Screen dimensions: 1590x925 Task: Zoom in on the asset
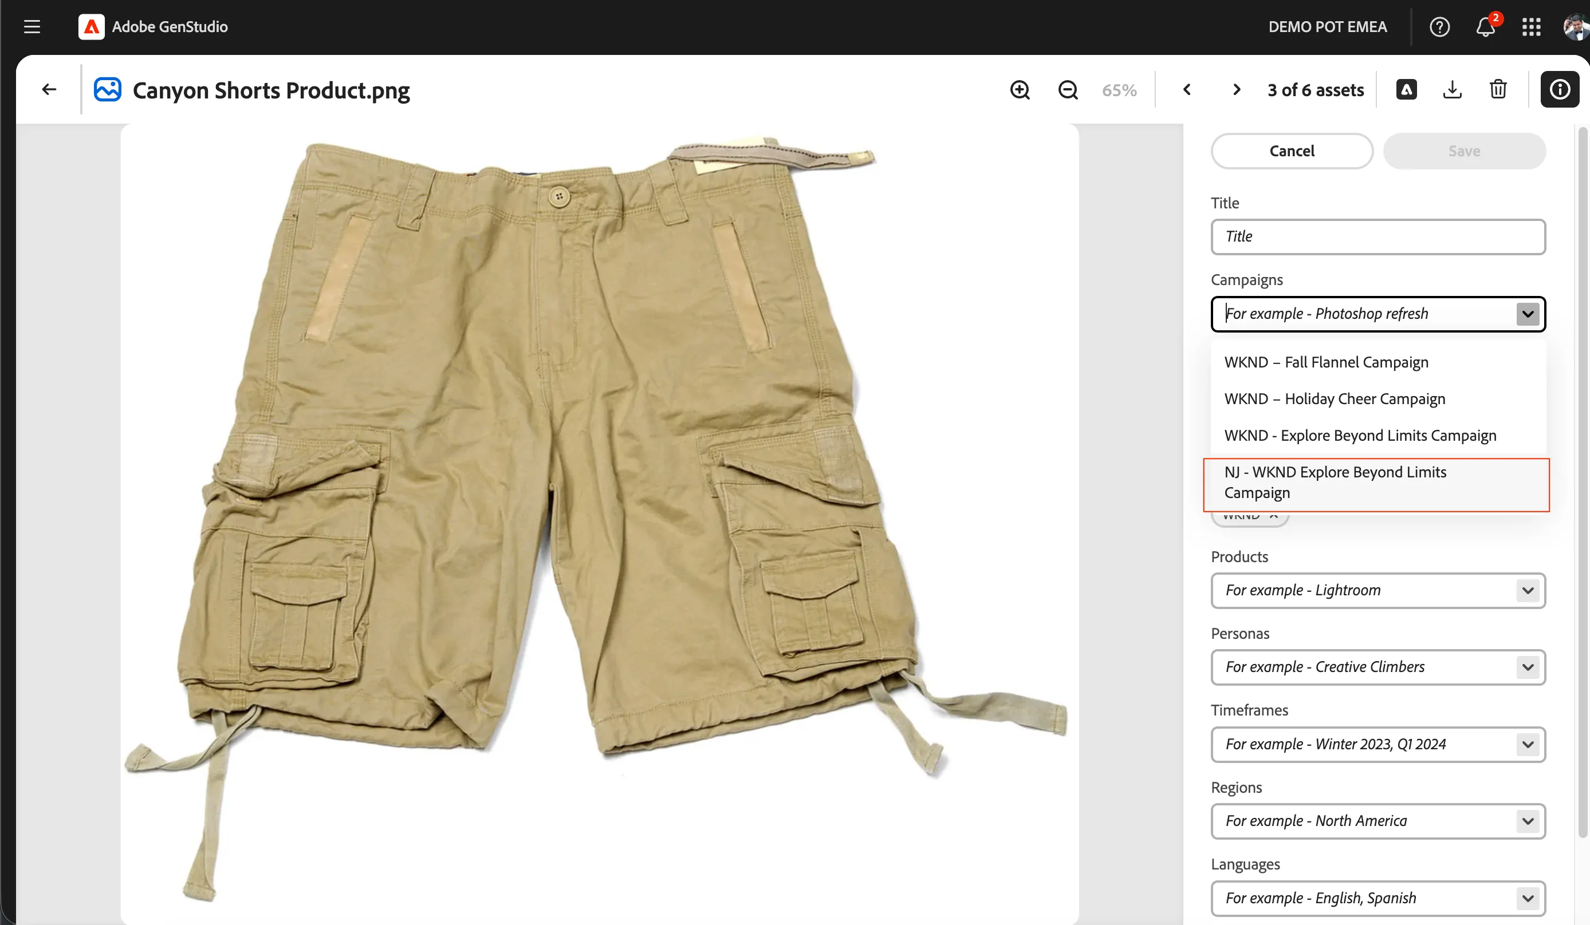(1020, 89)
